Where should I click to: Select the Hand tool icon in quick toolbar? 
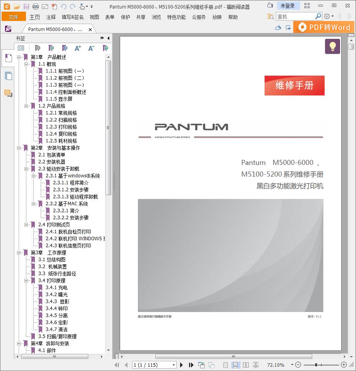click(82, 6)
